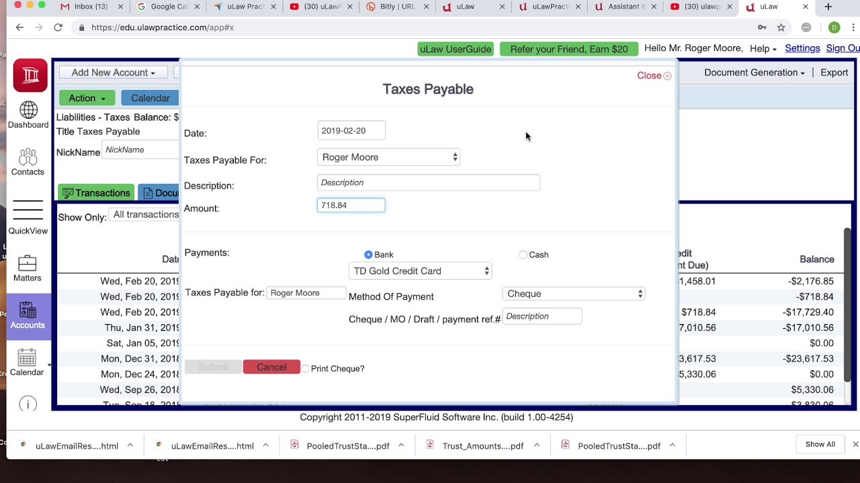Click the info circle sidebar icon
The width and height of the screenshot is (860, 483).
point(28,404)
